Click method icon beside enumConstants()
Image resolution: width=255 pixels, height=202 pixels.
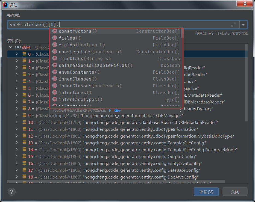click(x=55, y=72)
